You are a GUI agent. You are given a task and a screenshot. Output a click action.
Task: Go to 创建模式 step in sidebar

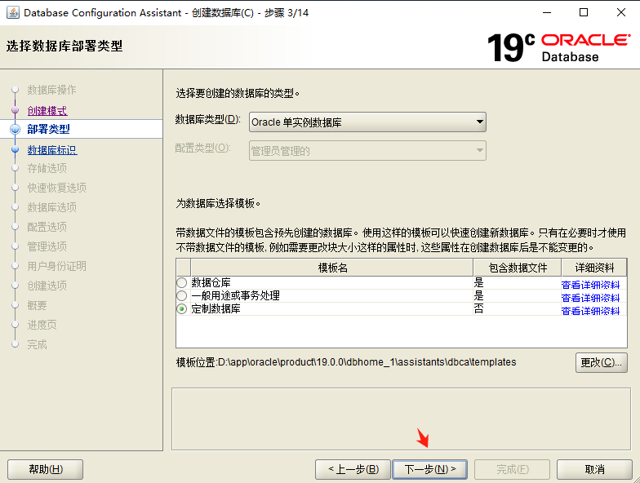point(47,111)
